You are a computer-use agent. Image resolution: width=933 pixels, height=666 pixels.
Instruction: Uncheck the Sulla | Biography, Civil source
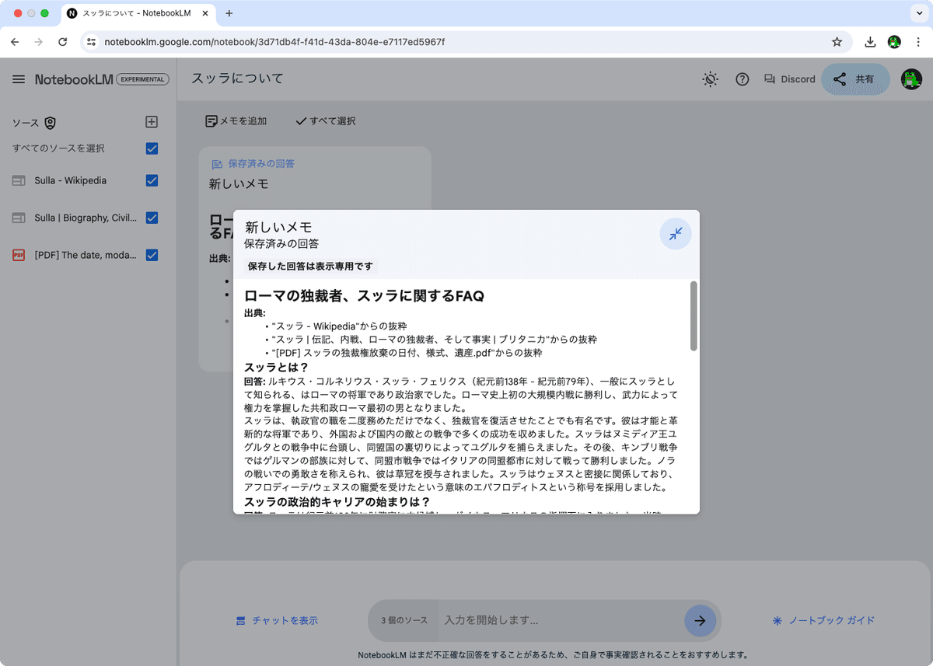(x=152, y=218)
